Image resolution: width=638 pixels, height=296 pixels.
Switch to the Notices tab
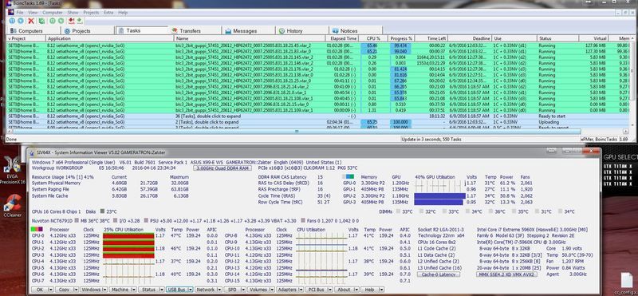[356, 30]
